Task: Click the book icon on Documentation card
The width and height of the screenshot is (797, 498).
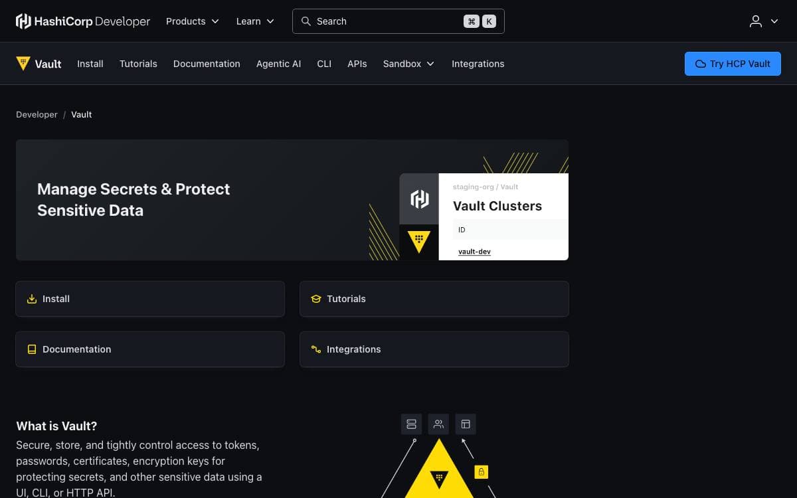Action: coord(32,349)
